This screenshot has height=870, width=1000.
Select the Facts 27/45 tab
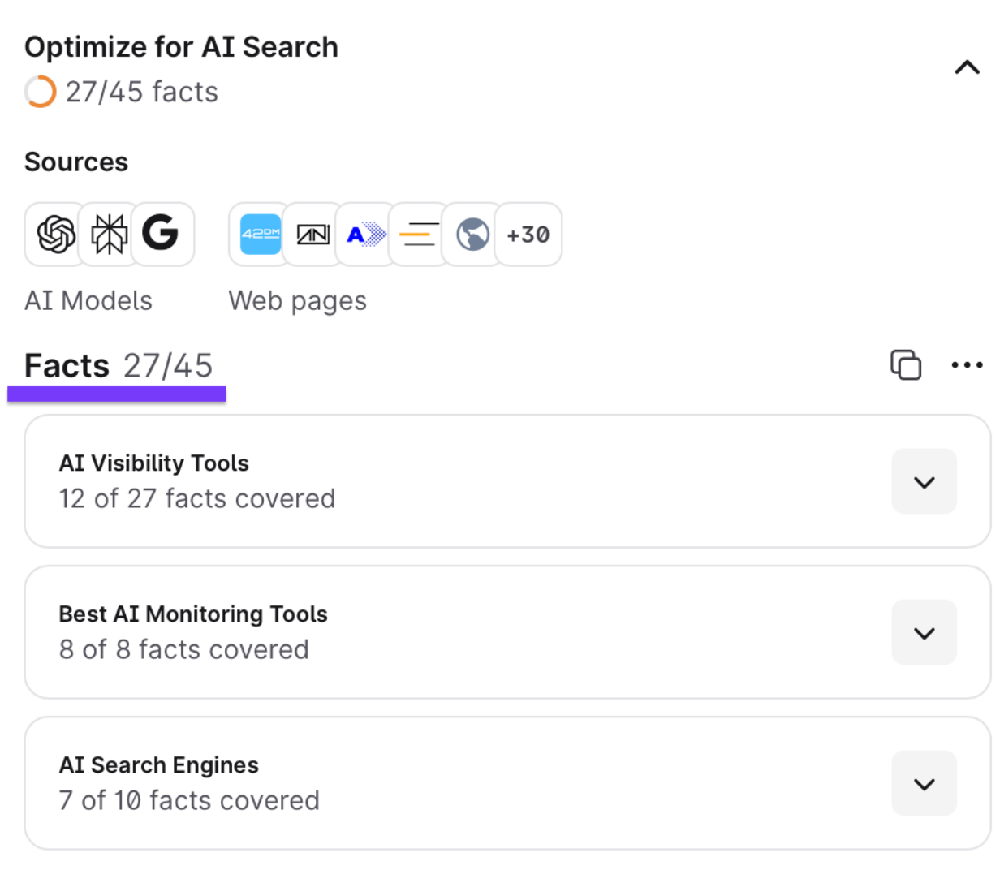(119, 367)
